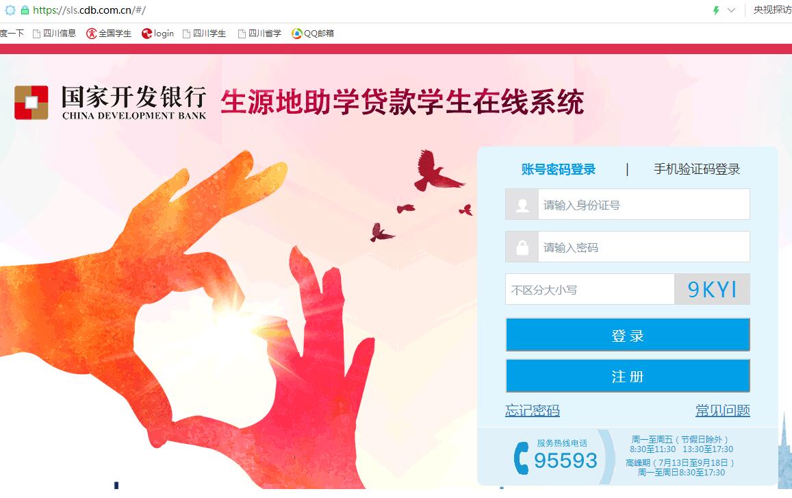Viewport: 792px width, 498px height.
Task: Click the hotline phone icon near 95593
Action: [x=521, y=458]
